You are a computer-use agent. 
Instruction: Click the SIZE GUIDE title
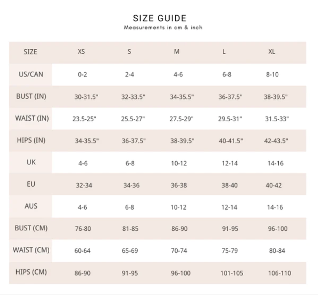160,18
